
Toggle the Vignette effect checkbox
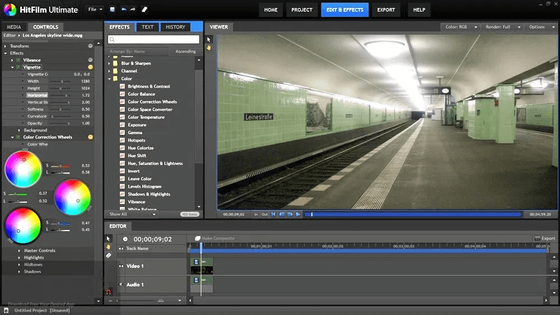click(x=18, y=67)
